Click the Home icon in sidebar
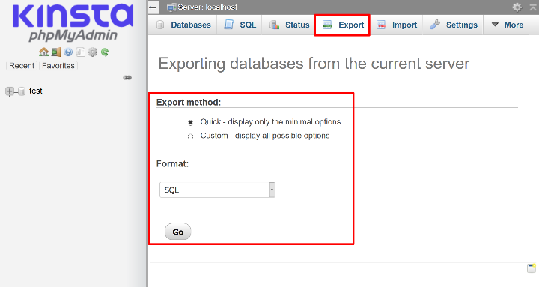Screen dimensions: 539x287 [43, 52]
